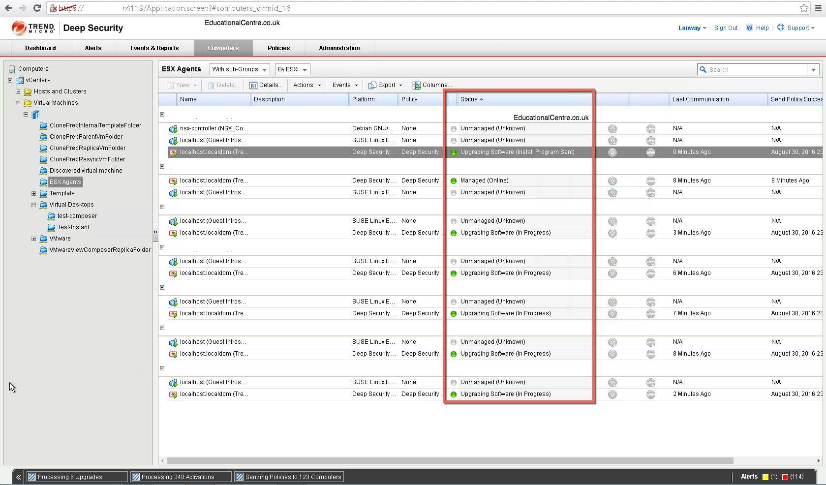Image resolution: width=826 pixels, height=485 pixels.
Task: Open the Alerts tab
Action: (93, 48)
